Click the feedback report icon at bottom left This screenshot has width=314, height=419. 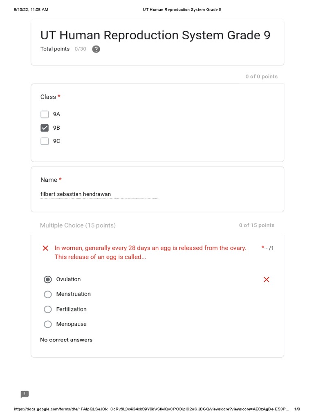pos(25,394)
